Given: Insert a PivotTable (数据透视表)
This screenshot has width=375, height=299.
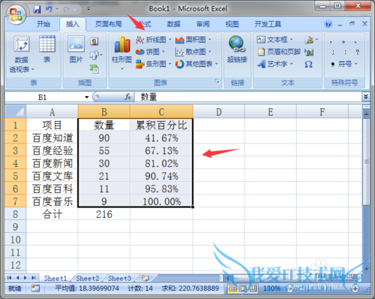Looking at the screenshot, I should pos(22,54).
